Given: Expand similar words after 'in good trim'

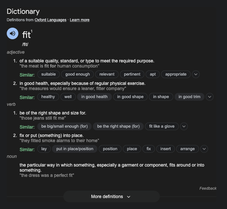Looking at the screenshot, I should tap(210, 97).
